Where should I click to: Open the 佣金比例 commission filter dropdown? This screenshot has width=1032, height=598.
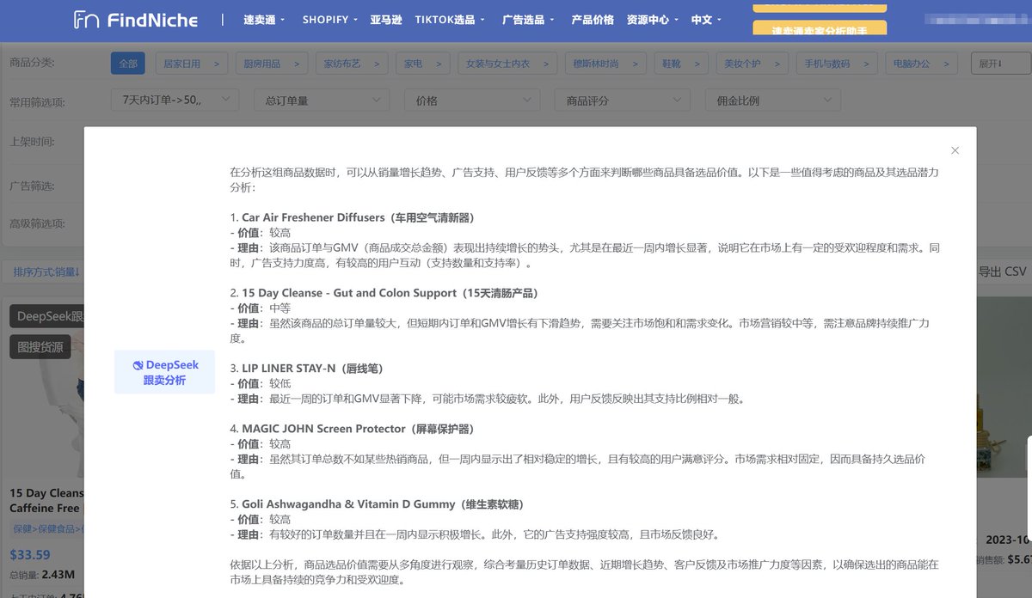tap(772, 100)
